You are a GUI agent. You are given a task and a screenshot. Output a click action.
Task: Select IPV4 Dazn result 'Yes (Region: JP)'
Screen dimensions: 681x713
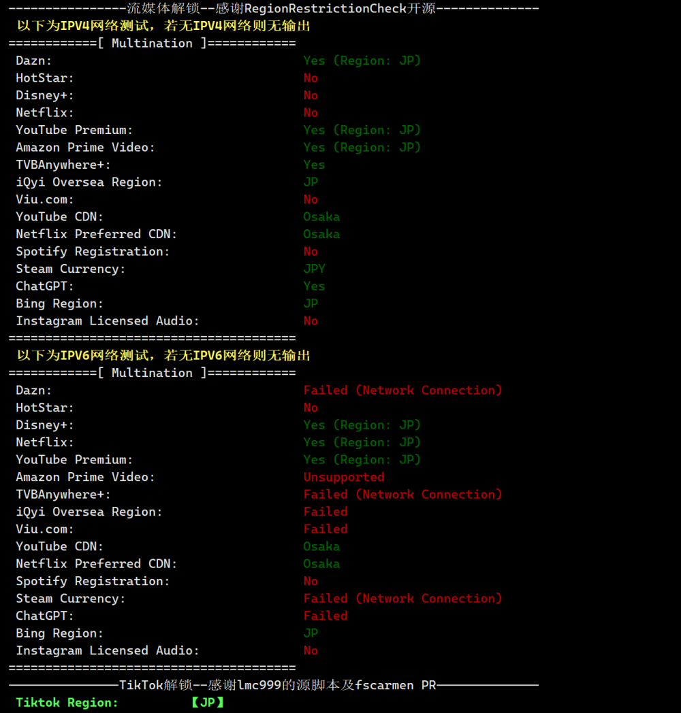[362, 61]
